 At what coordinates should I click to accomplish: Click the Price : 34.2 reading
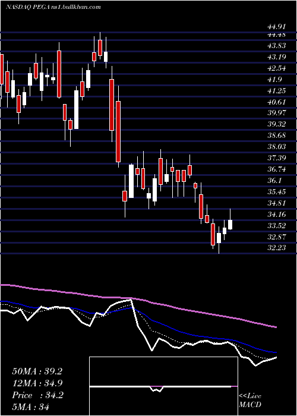coord(37,395)
